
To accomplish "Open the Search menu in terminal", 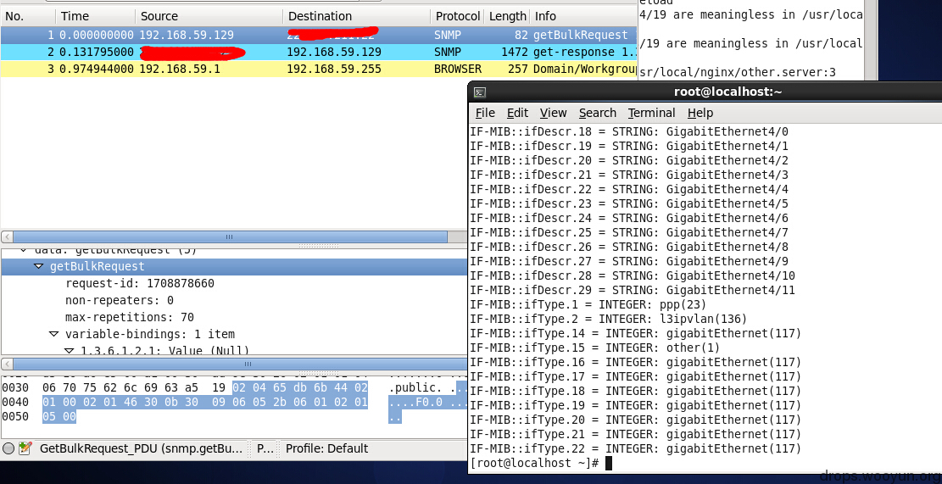I will [x=597, y=113].
